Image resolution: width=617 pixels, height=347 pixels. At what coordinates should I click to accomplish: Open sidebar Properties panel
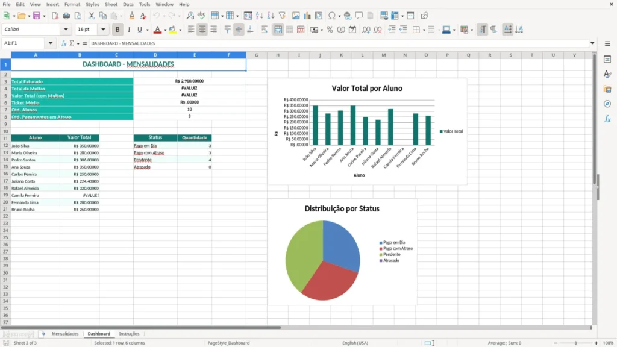point(607,59)
